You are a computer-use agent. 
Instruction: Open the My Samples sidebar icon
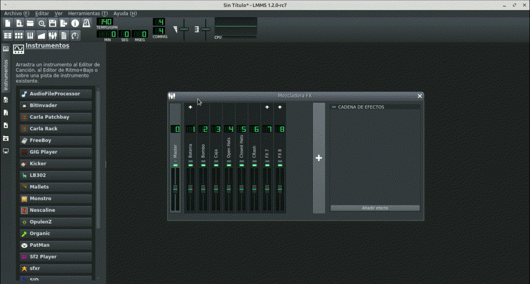coord(6,112)
